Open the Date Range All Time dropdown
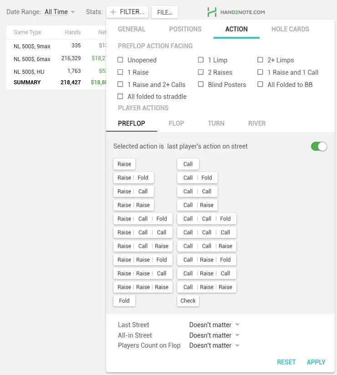This screenshot has width=337, height=375. pyautogui.click(x=60, y=12)
